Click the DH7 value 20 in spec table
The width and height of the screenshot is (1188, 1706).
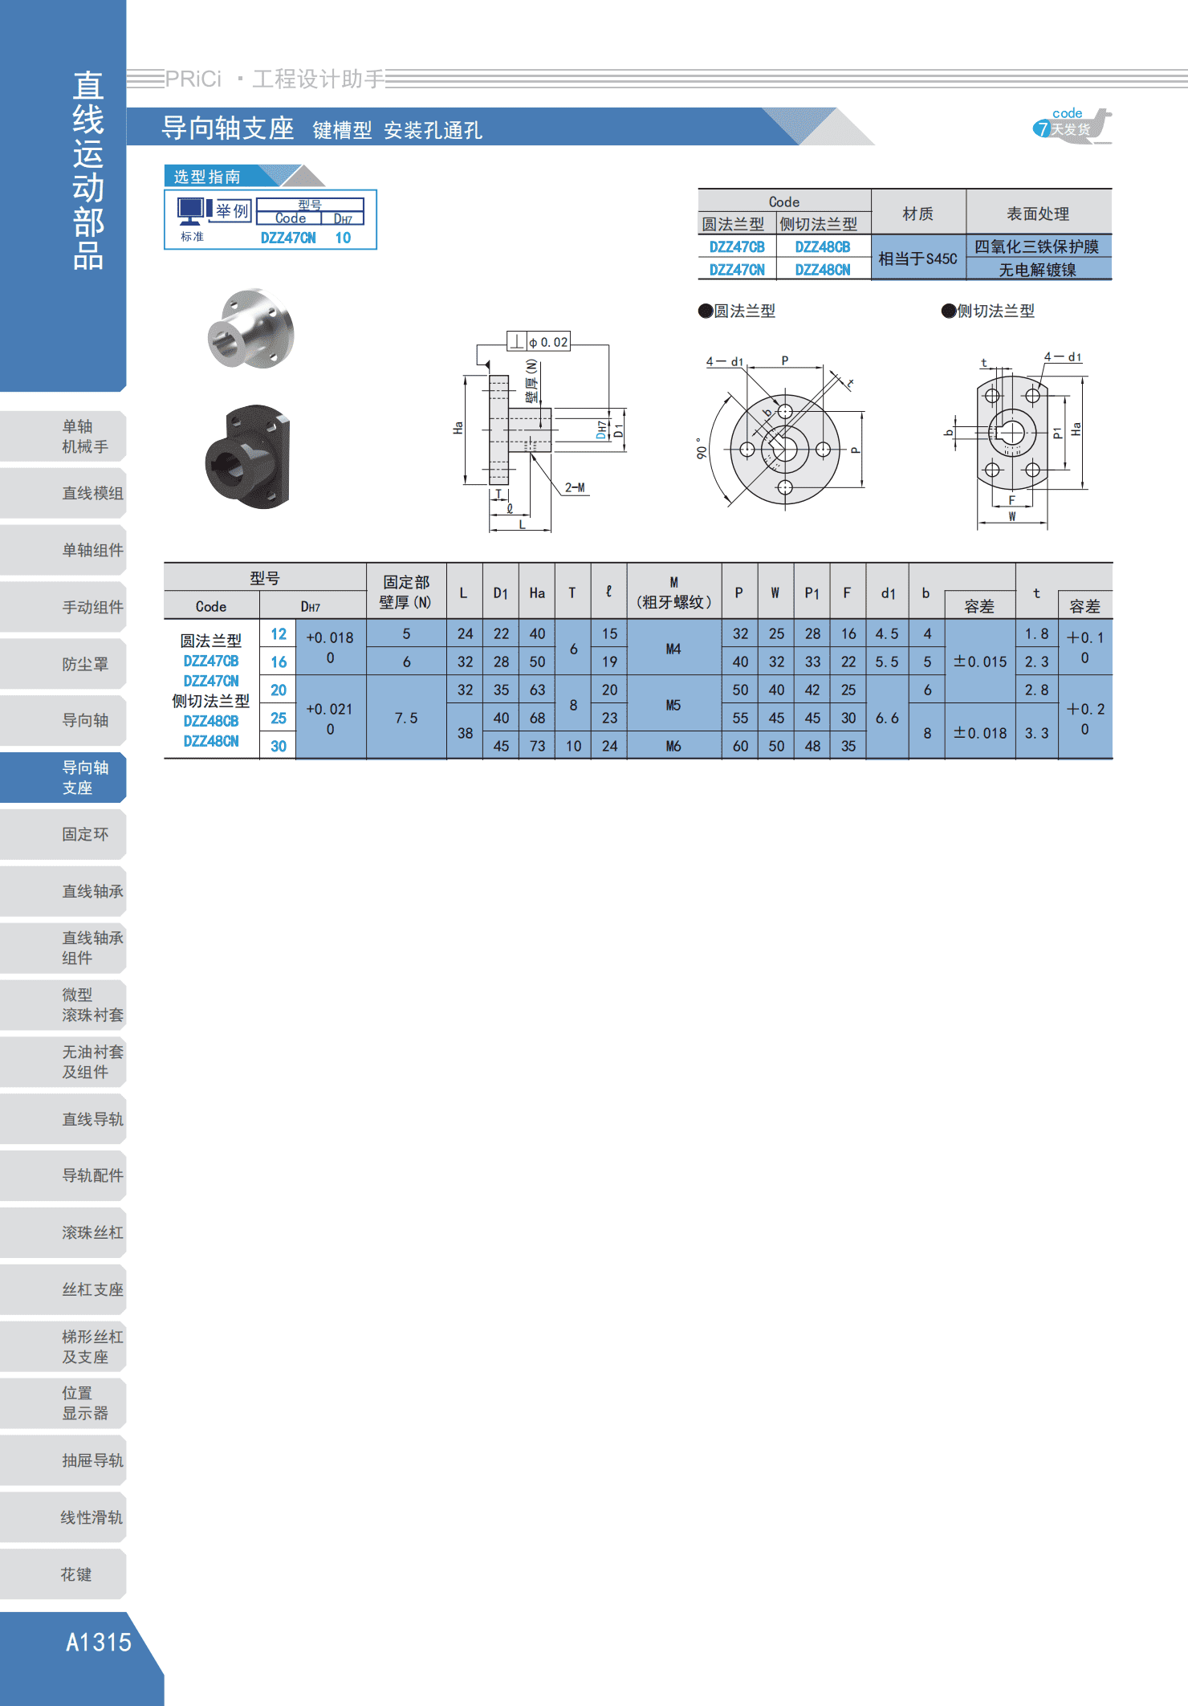point(279,690)
